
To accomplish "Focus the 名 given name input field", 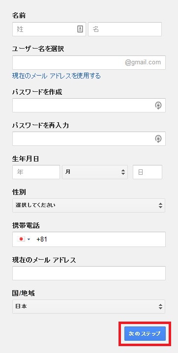I will coord(125,29).
